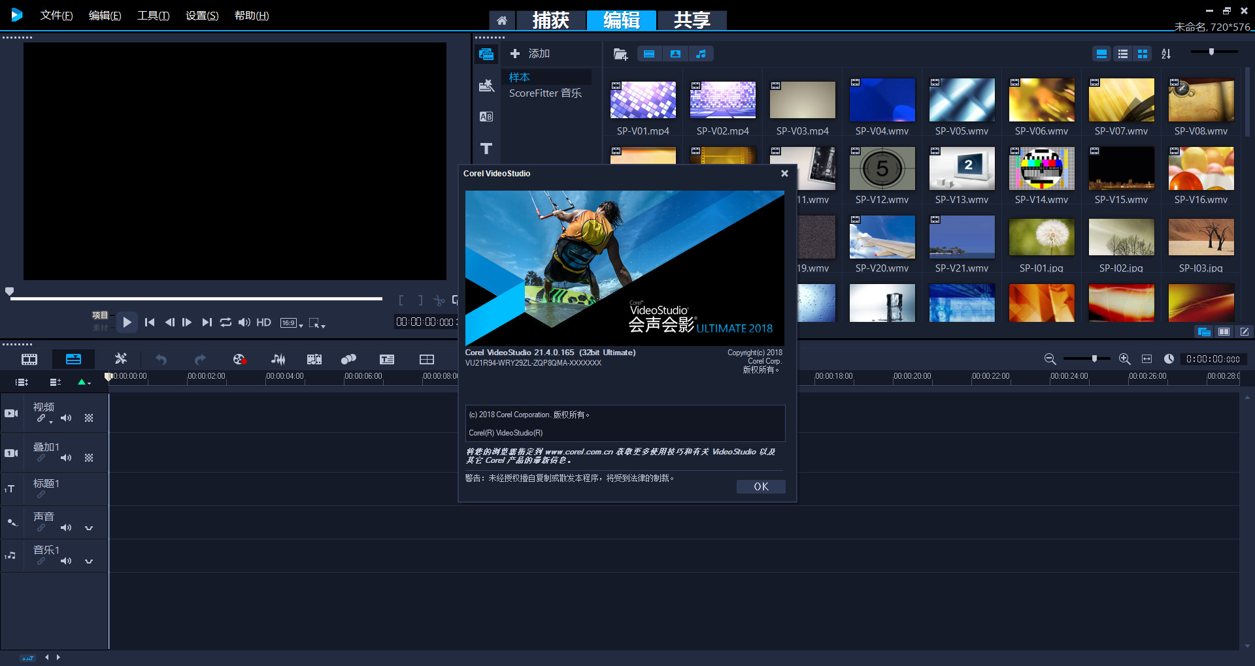Open the 文件 menu

click(56, 16)
